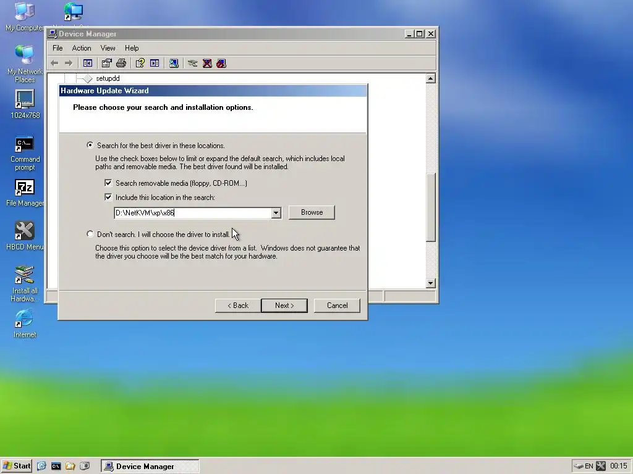This screenshot has width=633, height=474.
Task: Click the Print toolbar icon
Action: point(121,64)
